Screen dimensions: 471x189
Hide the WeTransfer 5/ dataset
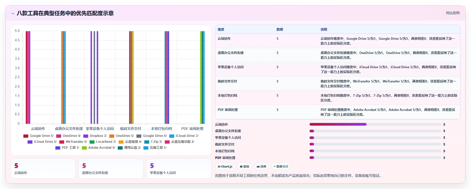click(x=73, y=142)
